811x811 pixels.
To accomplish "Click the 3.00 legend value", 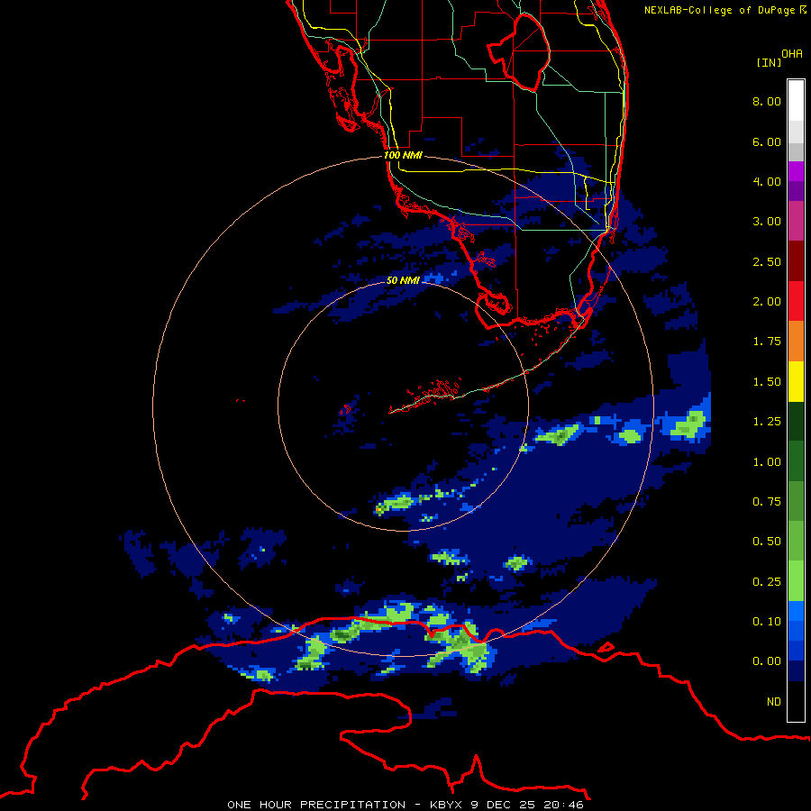I will tap(767, 222).
